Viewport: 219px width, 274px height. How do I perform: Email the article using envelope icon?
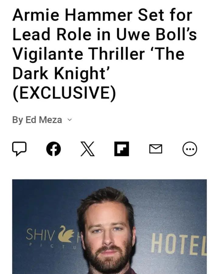click(156, 149)
